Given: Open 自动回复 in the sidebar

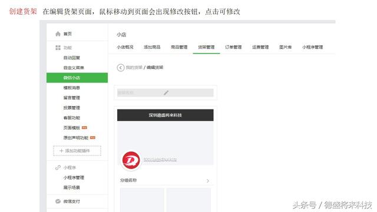Looking at the screenshot, I should point(72,58).
